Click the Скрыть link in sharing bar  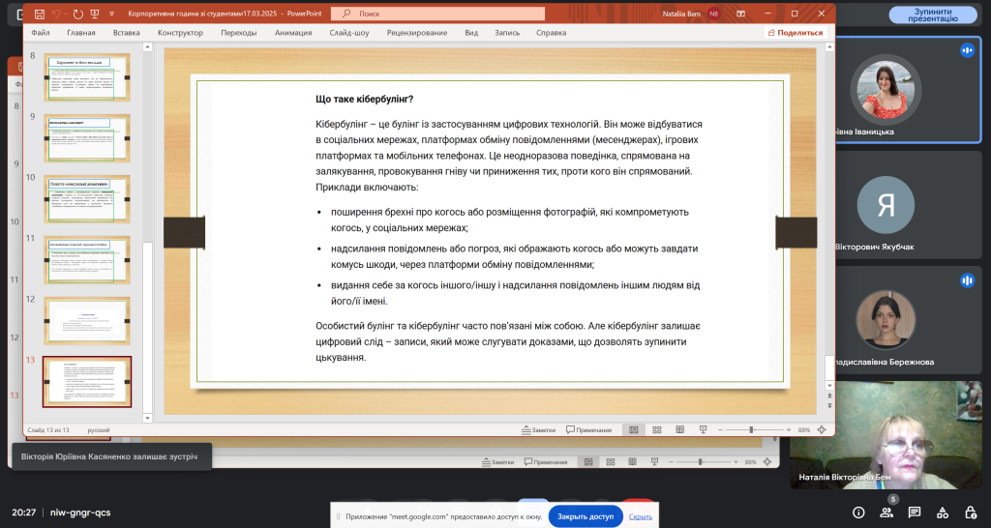pyautogui.click(x=640, y=516)
